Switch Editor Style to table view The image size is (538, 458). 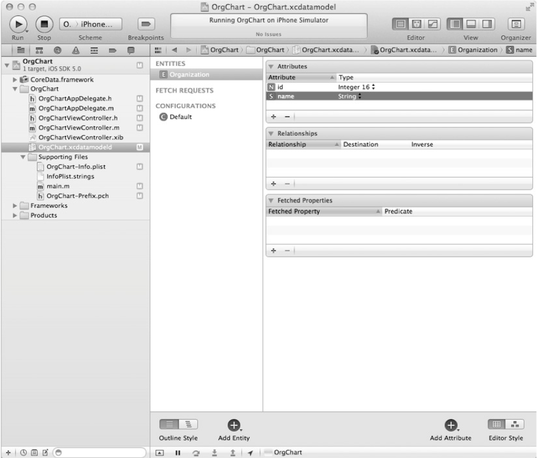[497, 424]
